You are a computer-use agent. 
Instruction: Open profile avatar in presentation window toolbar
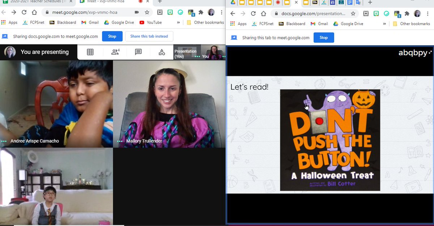417,14
